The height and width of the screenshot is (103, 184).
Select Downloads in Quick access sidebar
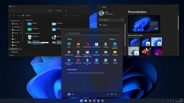point(17,27)
